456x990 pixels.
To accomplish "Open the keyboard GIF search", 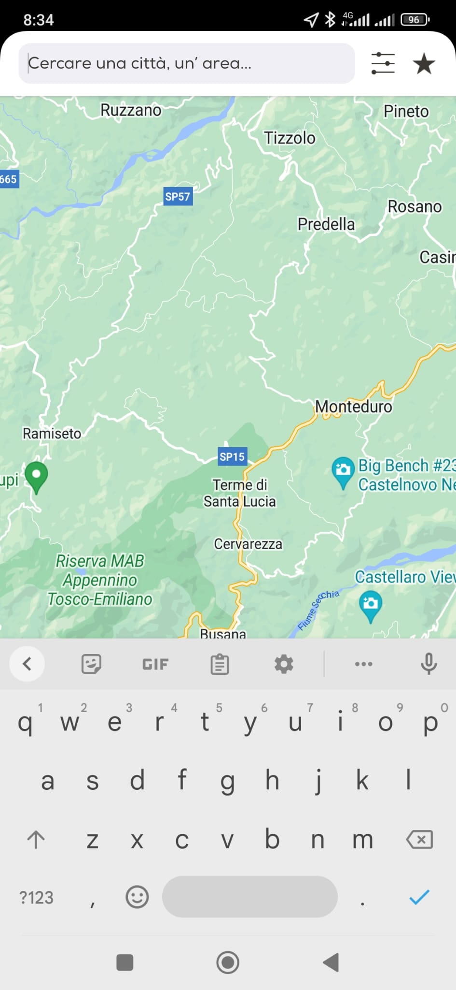I will pyautogui.click(x=155, y=664).
